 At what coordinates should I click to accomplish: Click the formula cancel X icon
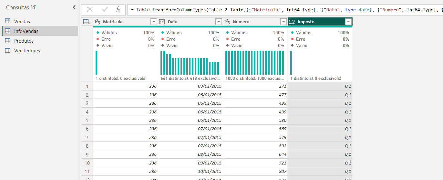coord(90,10)
